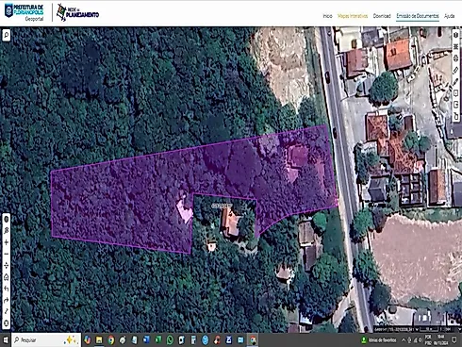Open the first Chrome icon on the taskbar
462x347 pixels.
tap(111, 340)
